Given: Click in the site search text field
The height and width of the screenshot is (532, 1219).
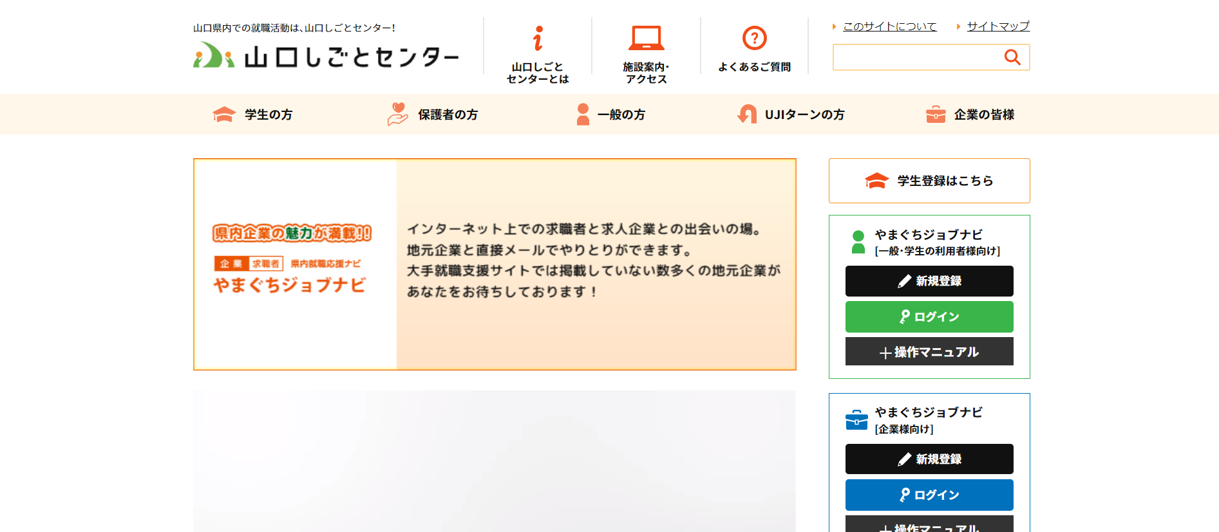Looking at the screenshot, I should click(914, 57).
